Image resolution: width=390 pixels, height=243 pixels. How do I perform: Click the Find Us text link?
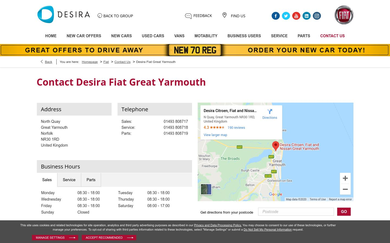click(x=238, y=16)
